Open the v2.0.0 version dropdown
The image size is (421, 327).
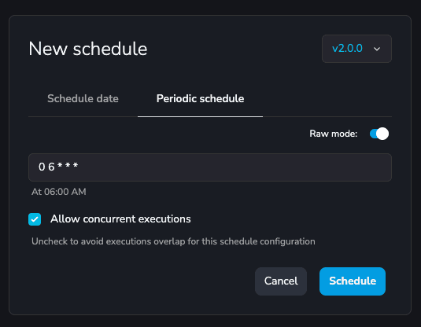click(356, 49)
